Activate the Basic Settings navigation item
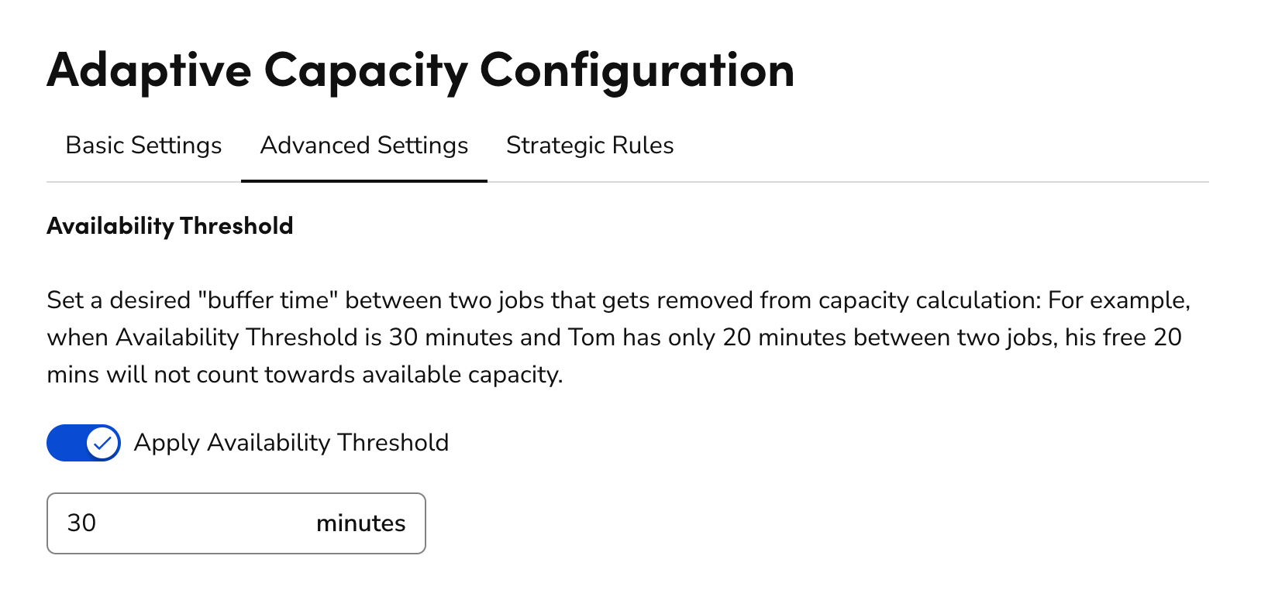This screenshot has width=1268, height=590. (143, 146)
